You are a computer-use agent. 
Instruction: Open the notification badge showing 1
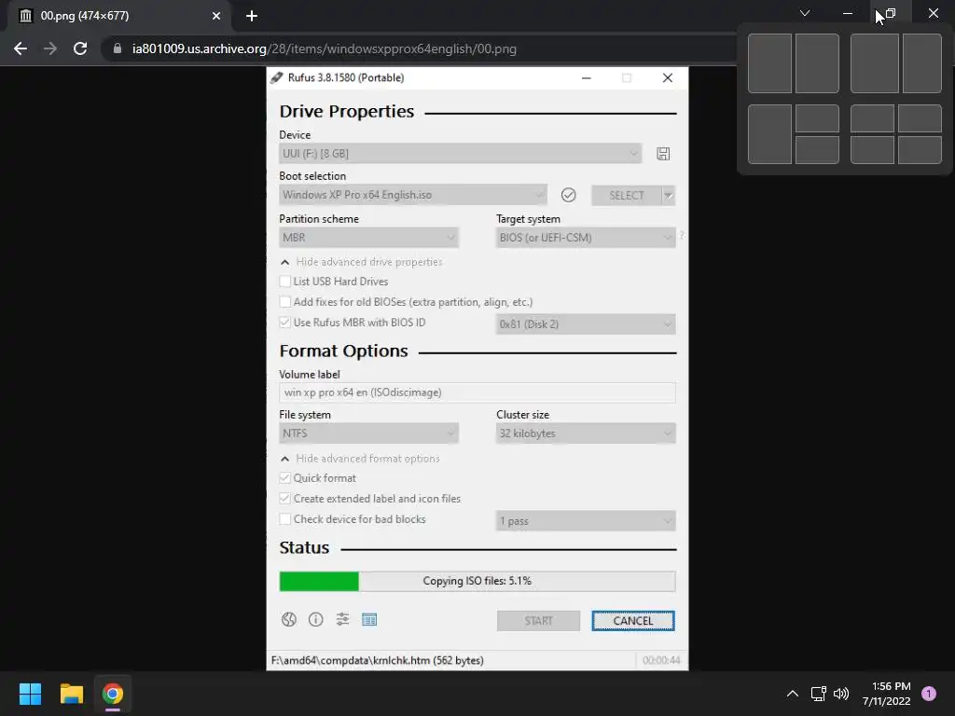click(929, 693)
